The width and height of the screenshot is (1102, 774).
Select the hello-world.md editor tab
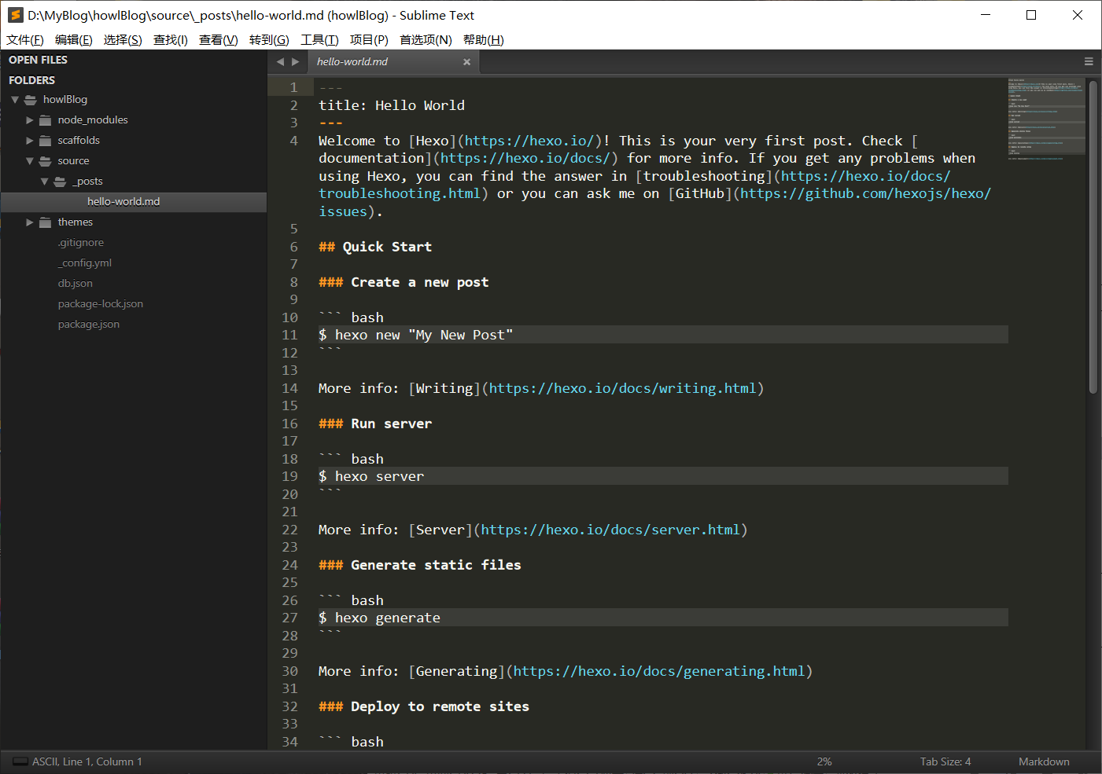pyautogui.click(x=392, y=61)
